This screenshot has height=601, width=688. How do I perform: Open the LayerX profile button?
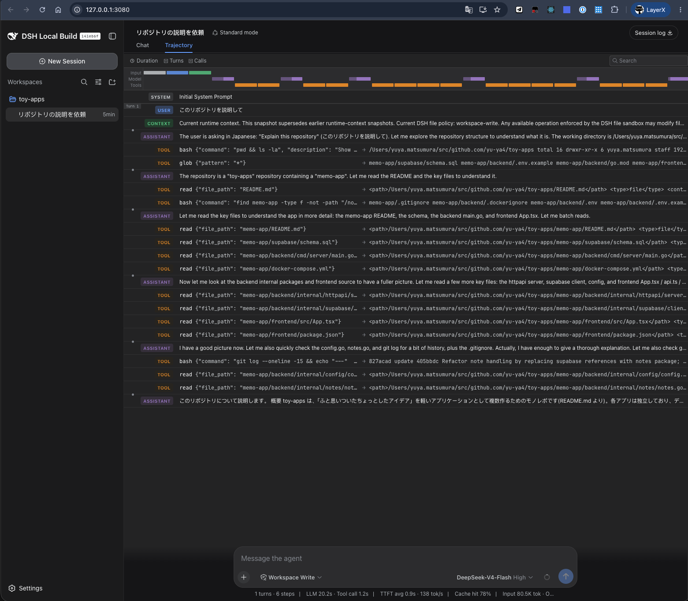tap(651, 10)
